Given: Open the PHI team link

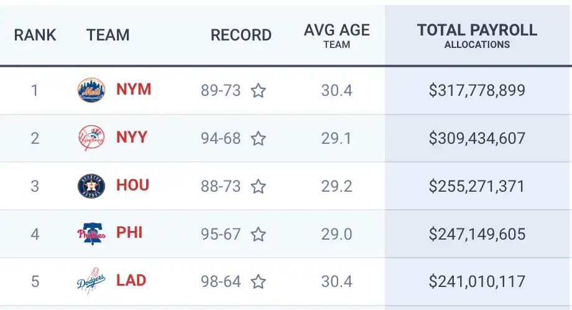Looking at the screenshot, I should click(x=129, y=233).
